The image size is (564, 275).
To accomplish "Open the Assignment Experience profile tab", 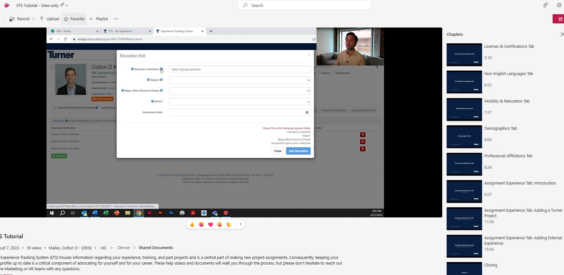I will 363,110.
